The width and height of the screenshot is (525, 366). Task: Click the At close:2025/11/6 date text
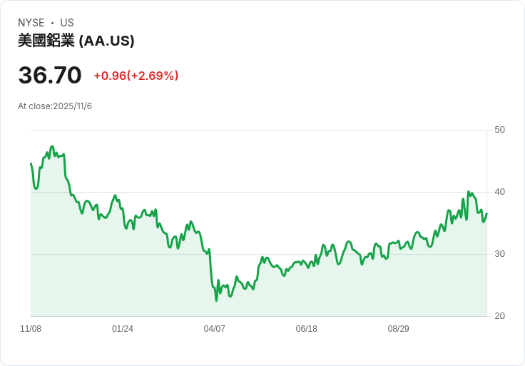[x=55, y=106]
